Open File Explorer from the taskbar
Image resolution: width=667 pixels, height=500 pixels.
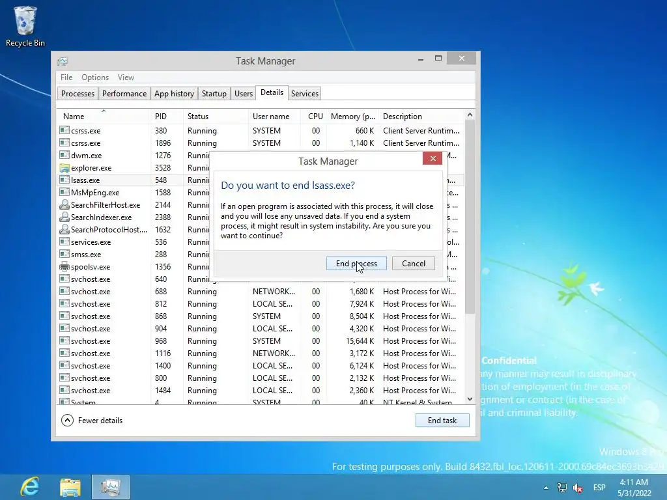point(70,487)
